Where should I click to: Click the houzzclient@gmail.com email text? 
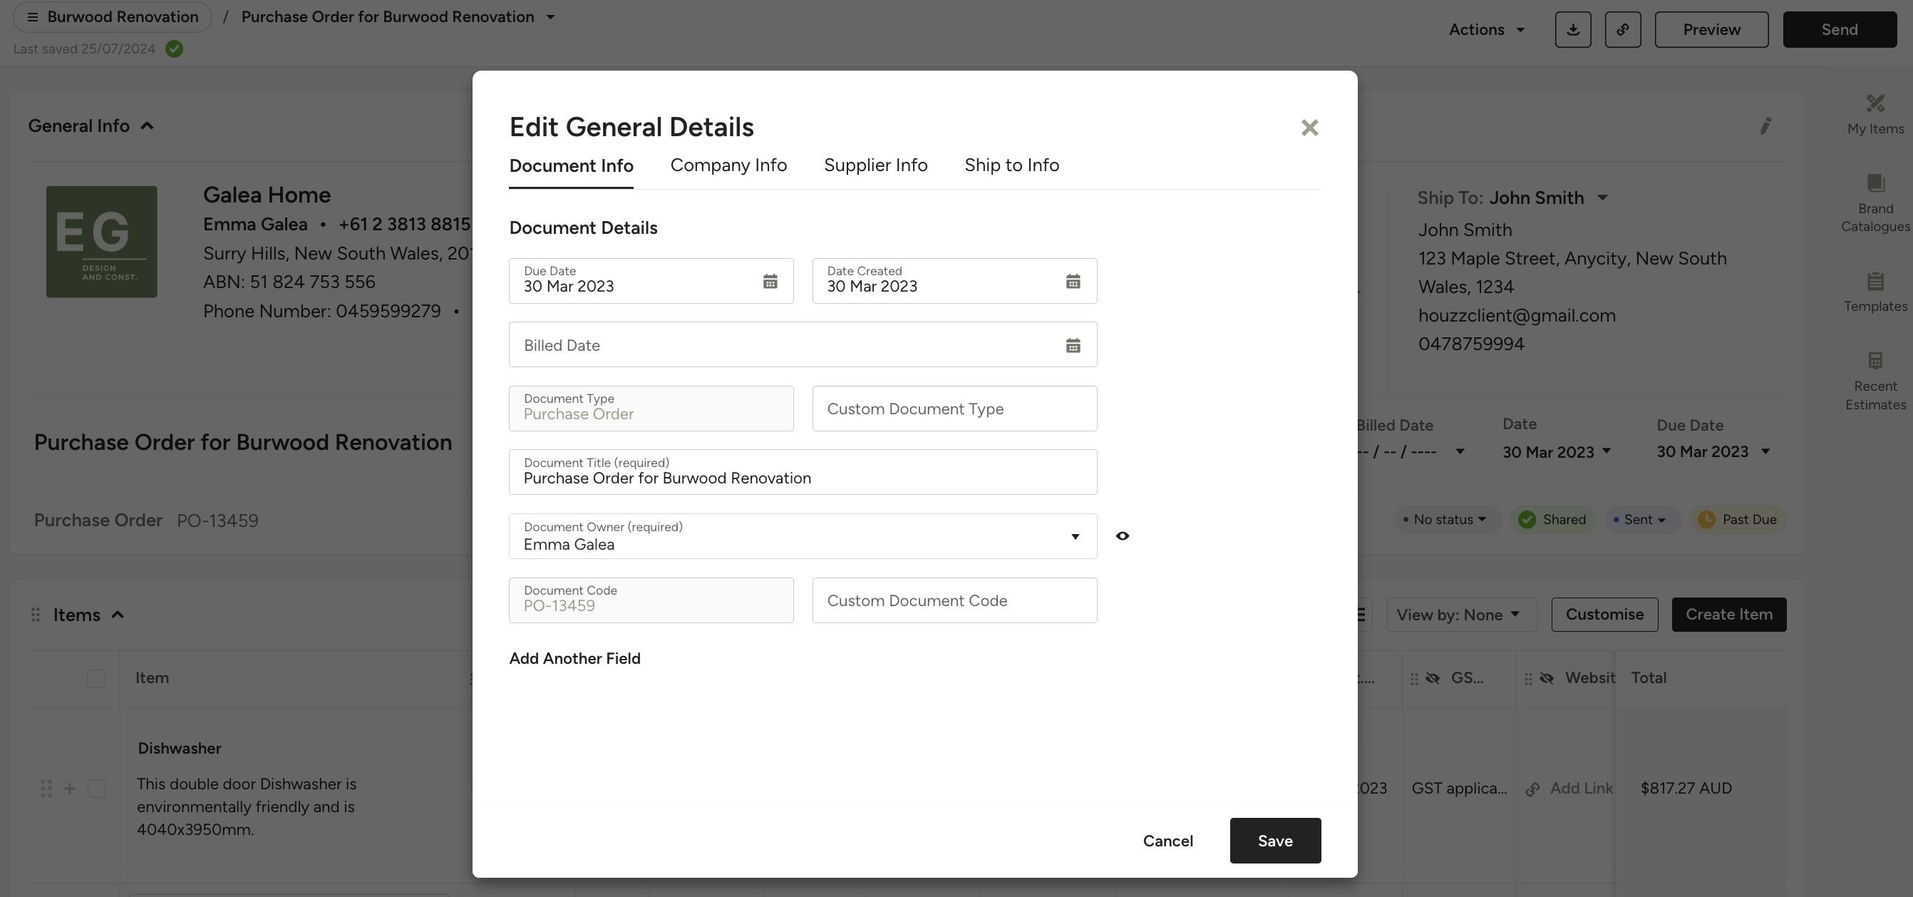pyautogui.click(x=1517, y=316)
